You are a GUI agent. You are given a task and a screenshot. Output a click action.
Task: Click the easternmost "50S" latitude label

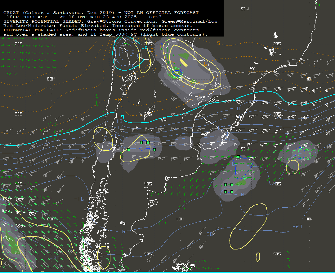point(277,254)
